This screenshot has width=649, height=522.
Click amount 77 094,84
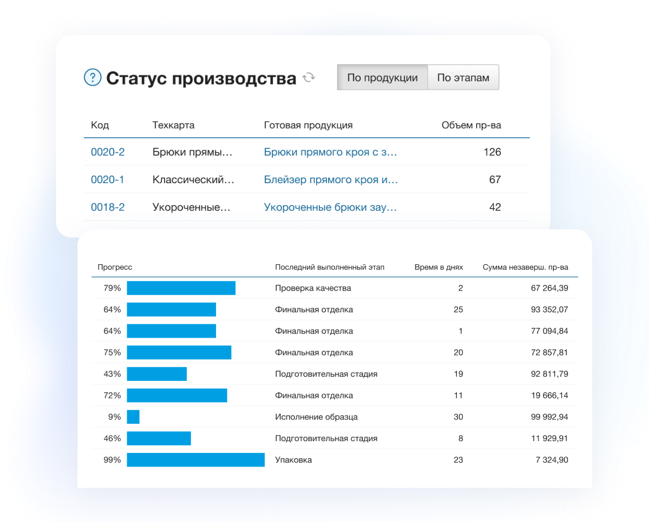point(549,331)
